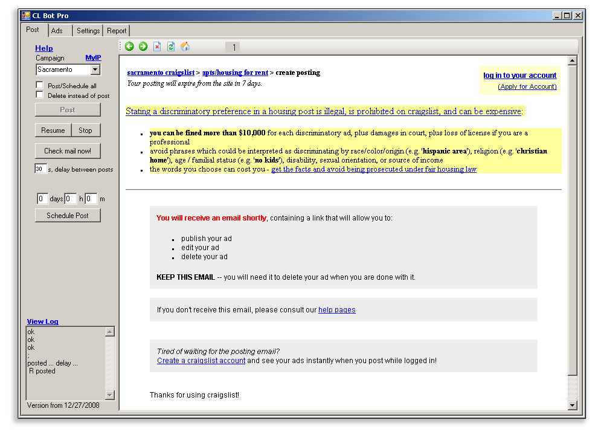Click the 'publish your ad' bullet
Screen dimensions: 604x435
[207, 239]
